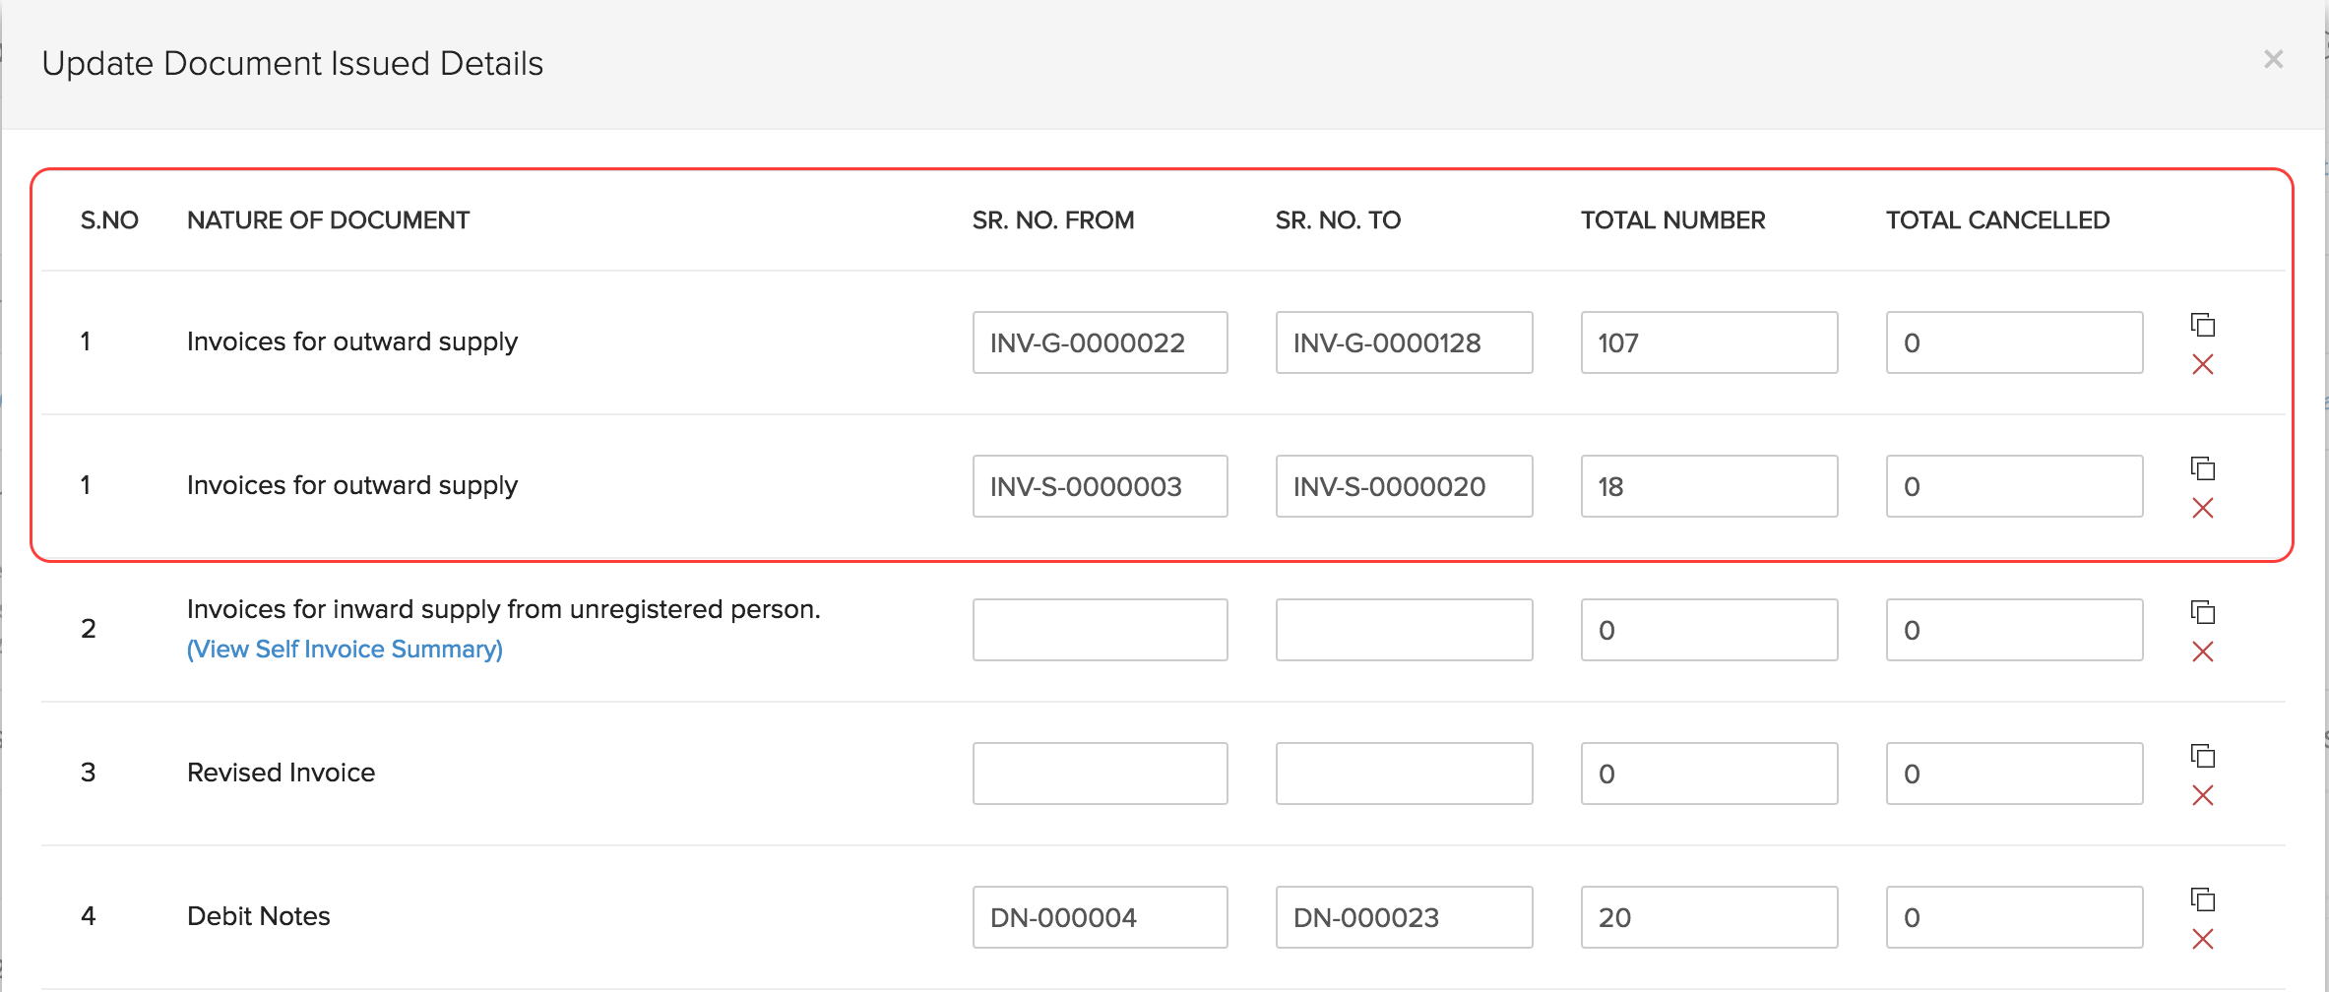Edit Sr. No. To field showing DN-000023
Viewport: 2329px width, 992px height.
tap(1404, 917)
